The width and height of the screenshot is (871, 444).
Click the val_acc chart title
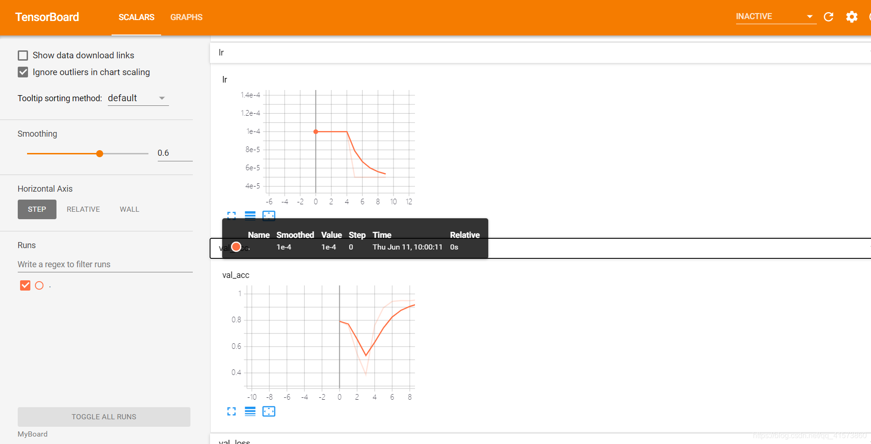[236, 275]
